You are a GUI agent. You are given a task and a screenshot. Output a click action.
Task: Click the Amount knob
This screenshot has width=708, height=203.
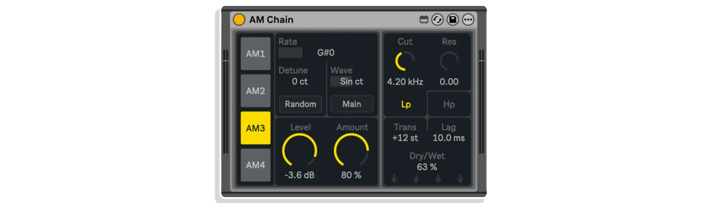[351, 150]
